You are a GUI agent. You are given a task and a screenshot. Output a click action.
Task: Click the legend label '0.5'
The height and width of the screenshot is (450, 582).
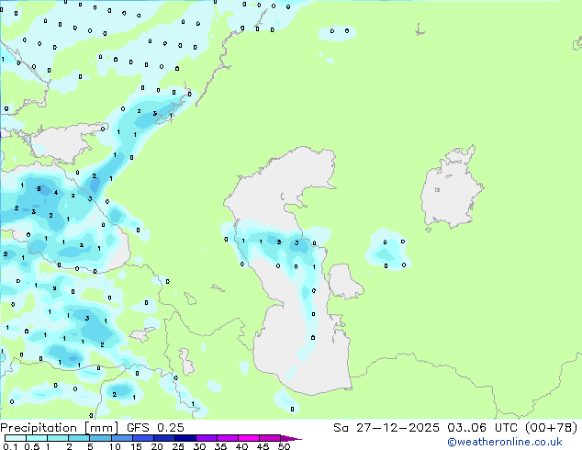pyautogui.click(x=32, y=446)
